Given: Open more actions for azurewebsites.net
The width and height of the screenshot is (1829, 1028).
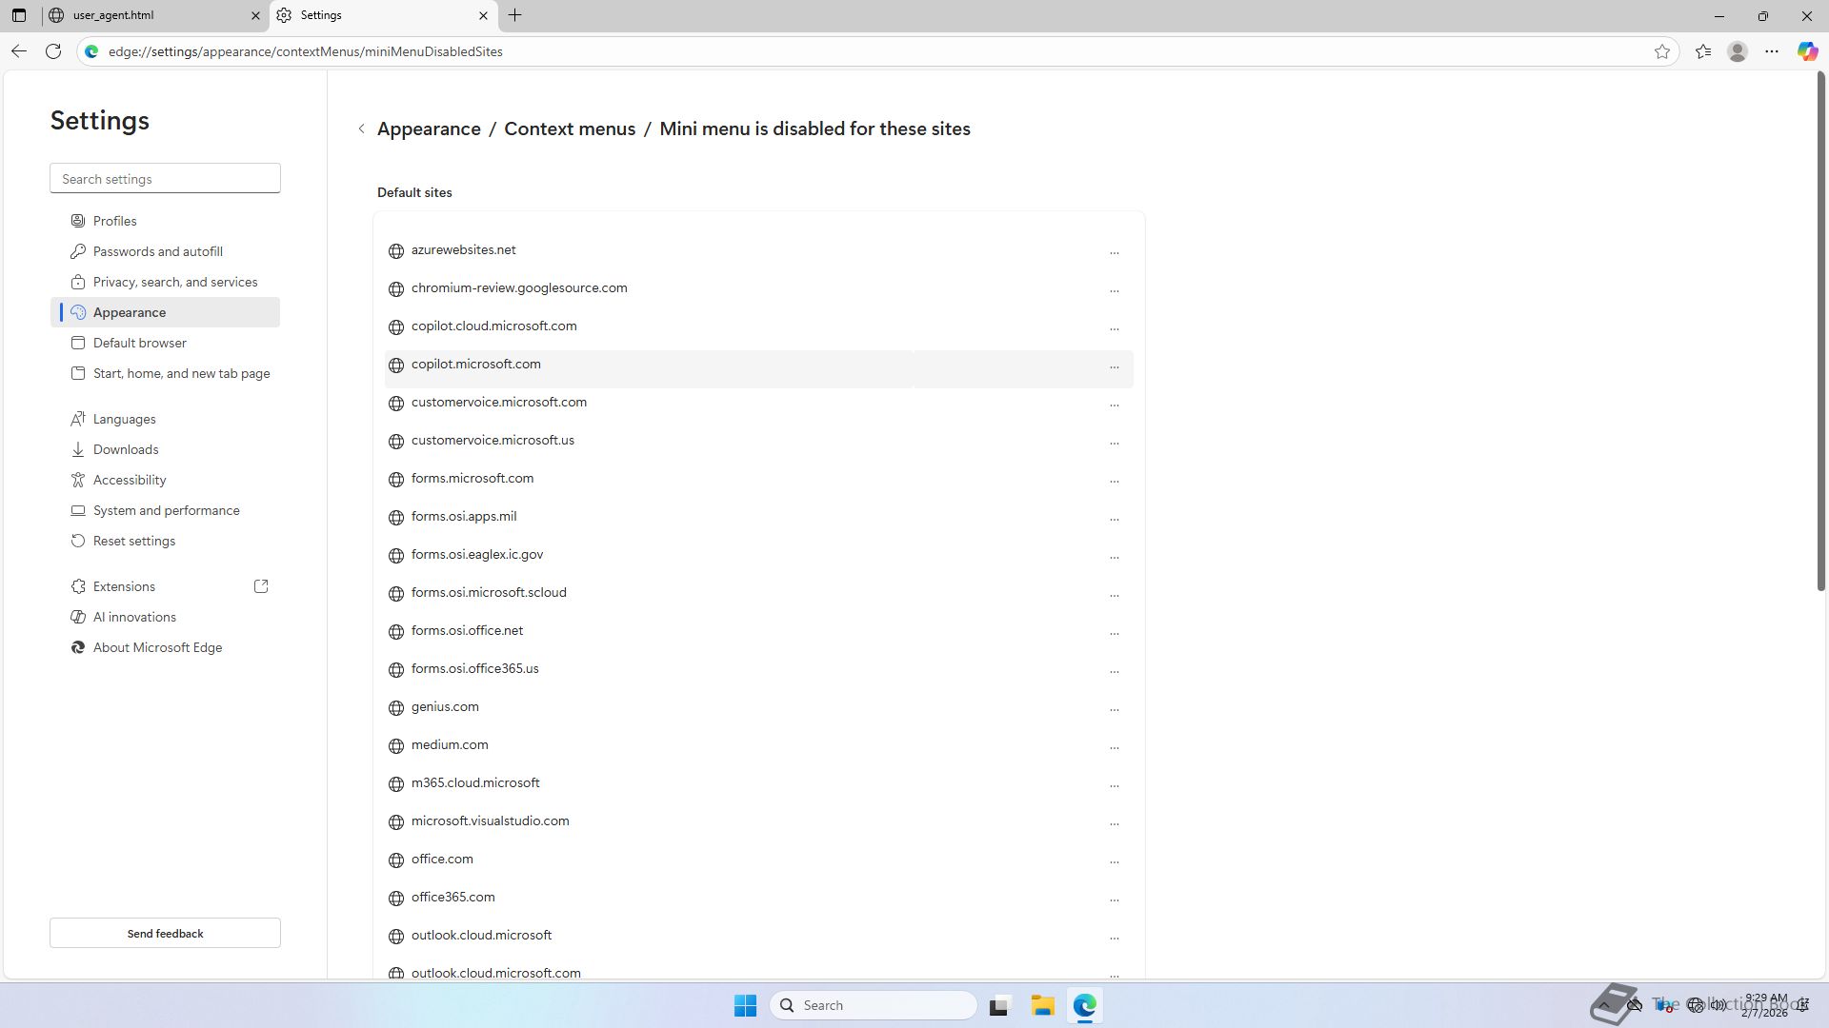Looking at the screenshot, I should tap(1114, 252).
